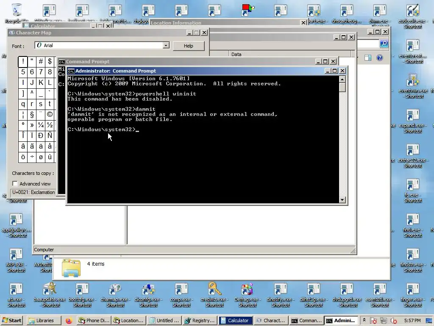Toggle the Explorer preview pane icon
Screen dimensions: 434x326
(368, 58)
